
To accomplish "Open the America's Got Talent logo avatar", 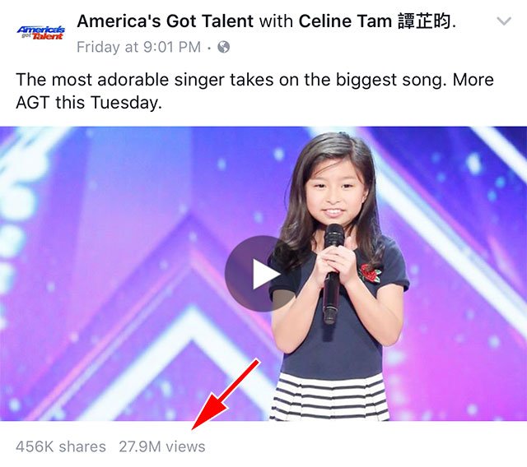I will 40,33.
